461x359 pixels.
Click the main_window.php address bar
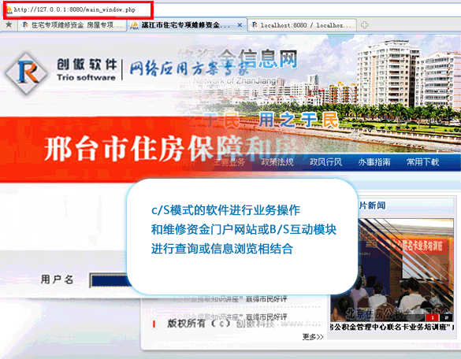(78, 10)
